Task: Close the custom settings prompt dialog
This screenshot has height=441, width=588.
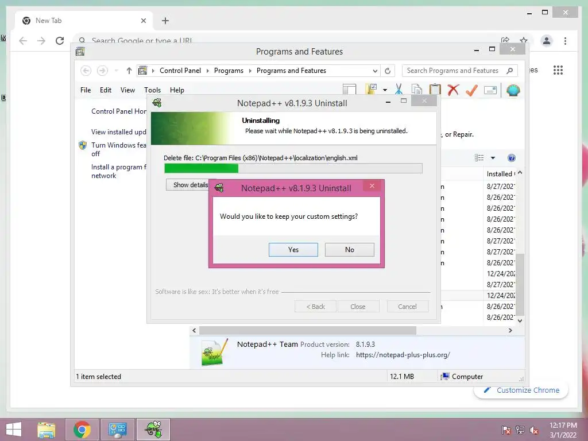Action: click(x=372, y=185)
